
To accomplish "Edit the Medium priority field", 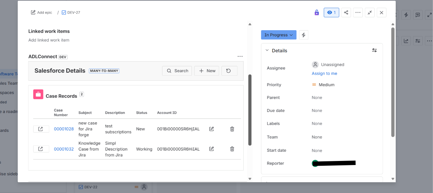I will 323,85.
